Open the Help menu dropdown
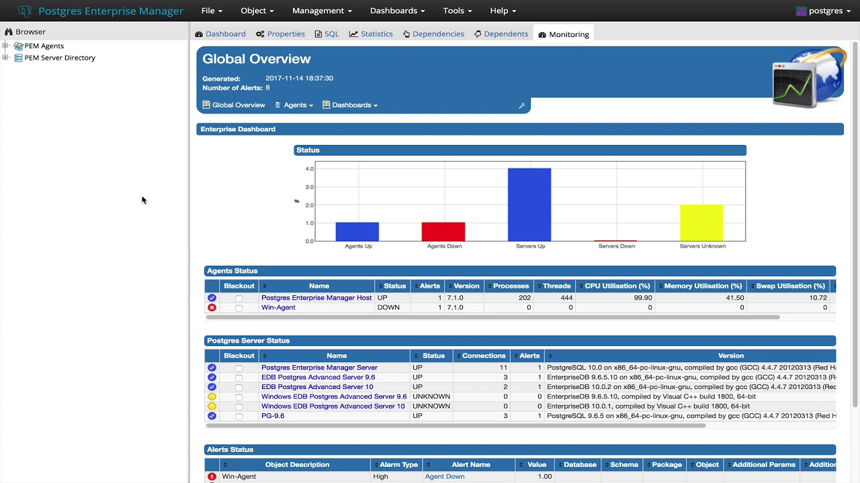This screenshot has height=483, width=860. tap(503, 11)
